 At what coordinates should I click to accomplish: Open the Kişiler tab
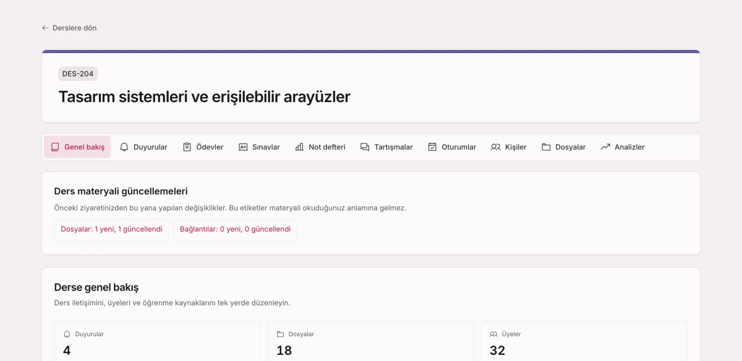(x=509, y=147)
